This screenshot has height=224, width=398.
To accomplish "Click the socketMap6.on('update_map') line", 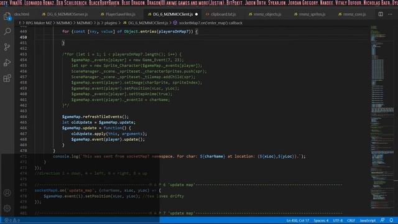I will click(98, 190).
